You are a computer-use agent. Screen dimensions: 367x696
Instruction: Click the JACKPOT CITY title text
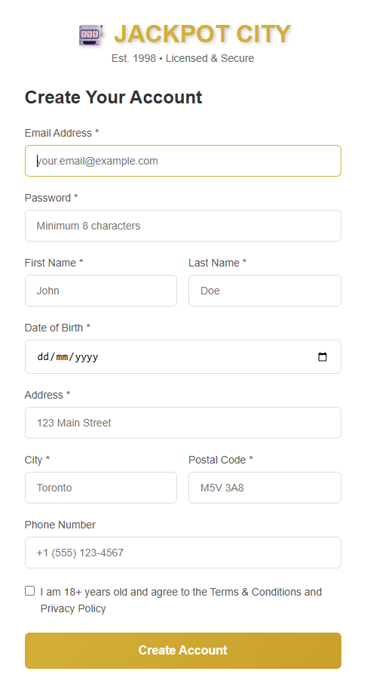point(203,34)
